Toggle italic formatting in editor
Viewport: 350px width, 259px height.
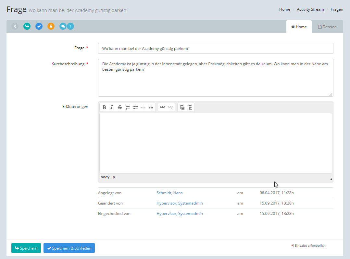[x=112, y=107]
